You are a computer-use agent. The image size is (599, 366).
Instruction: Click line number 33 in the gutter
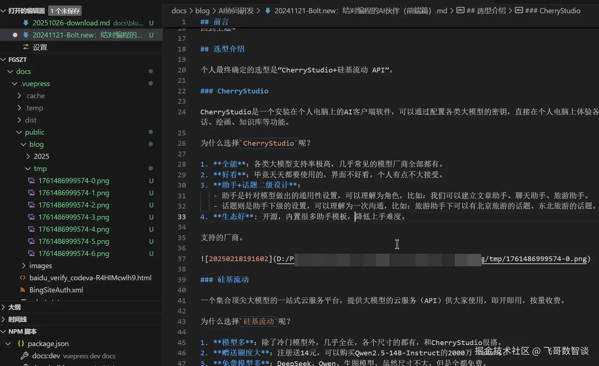182,217
